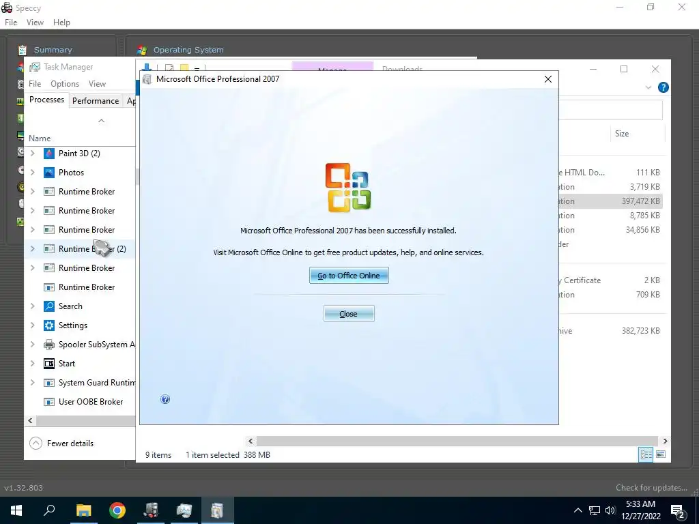
Task: Open Task Manager File menu
Action: click(x=35, y=84)
